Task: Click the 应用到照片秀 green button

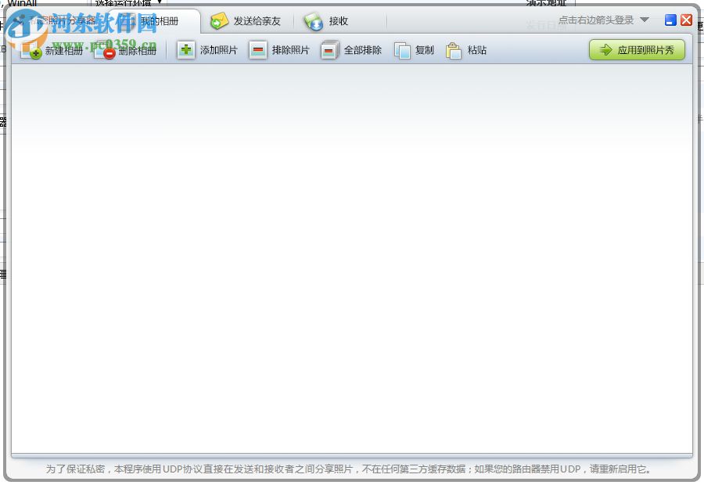Action: pos(637,49)
